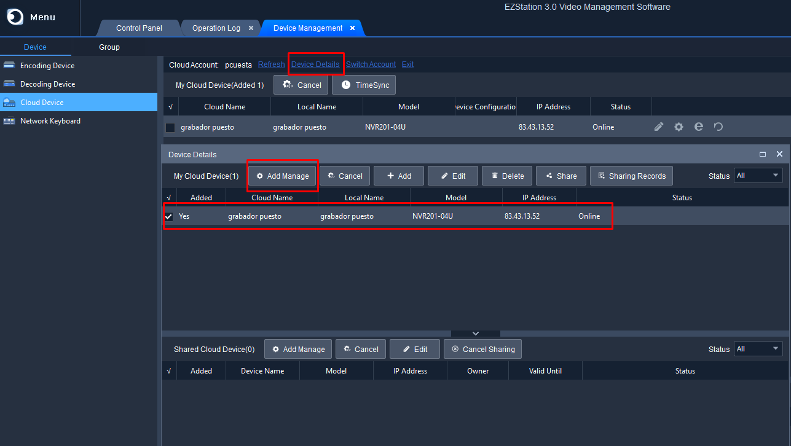The width and height of the screenshot is (791, 446).
Task: Open the Encoding Device section in the sidebar
Action: 43,65
